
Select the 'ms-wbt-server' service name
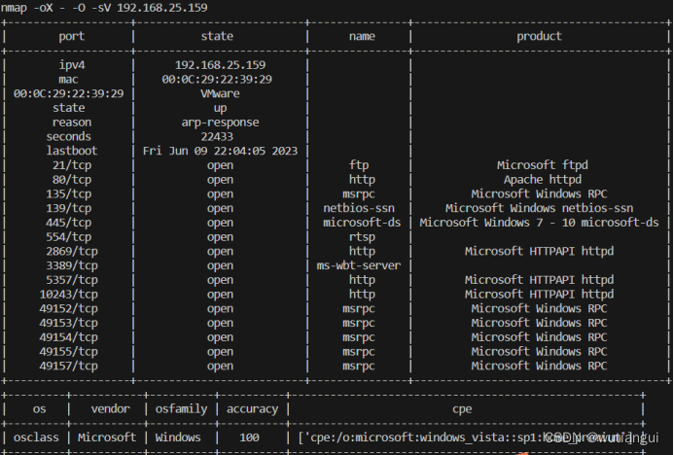[362, 265]
